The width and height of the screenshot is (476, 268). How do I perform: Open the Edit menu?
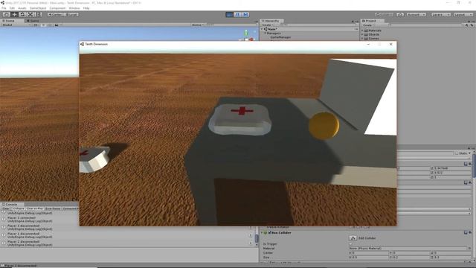pos(12,8)
